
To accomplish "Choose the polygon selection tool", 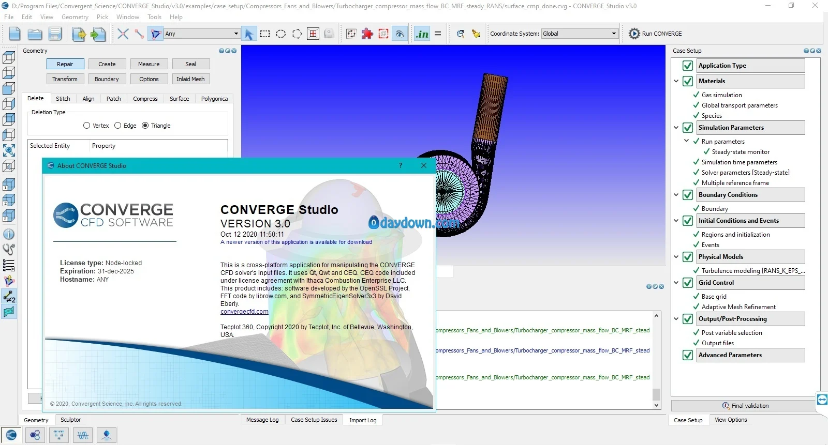I will [x=297, y=34].
